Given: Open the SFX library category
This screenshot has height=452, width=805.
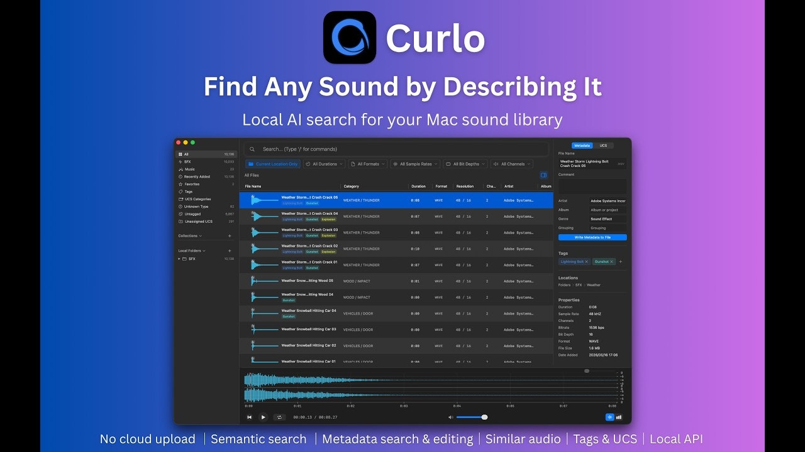Looking at the screenshot, I should coord(206,161).
